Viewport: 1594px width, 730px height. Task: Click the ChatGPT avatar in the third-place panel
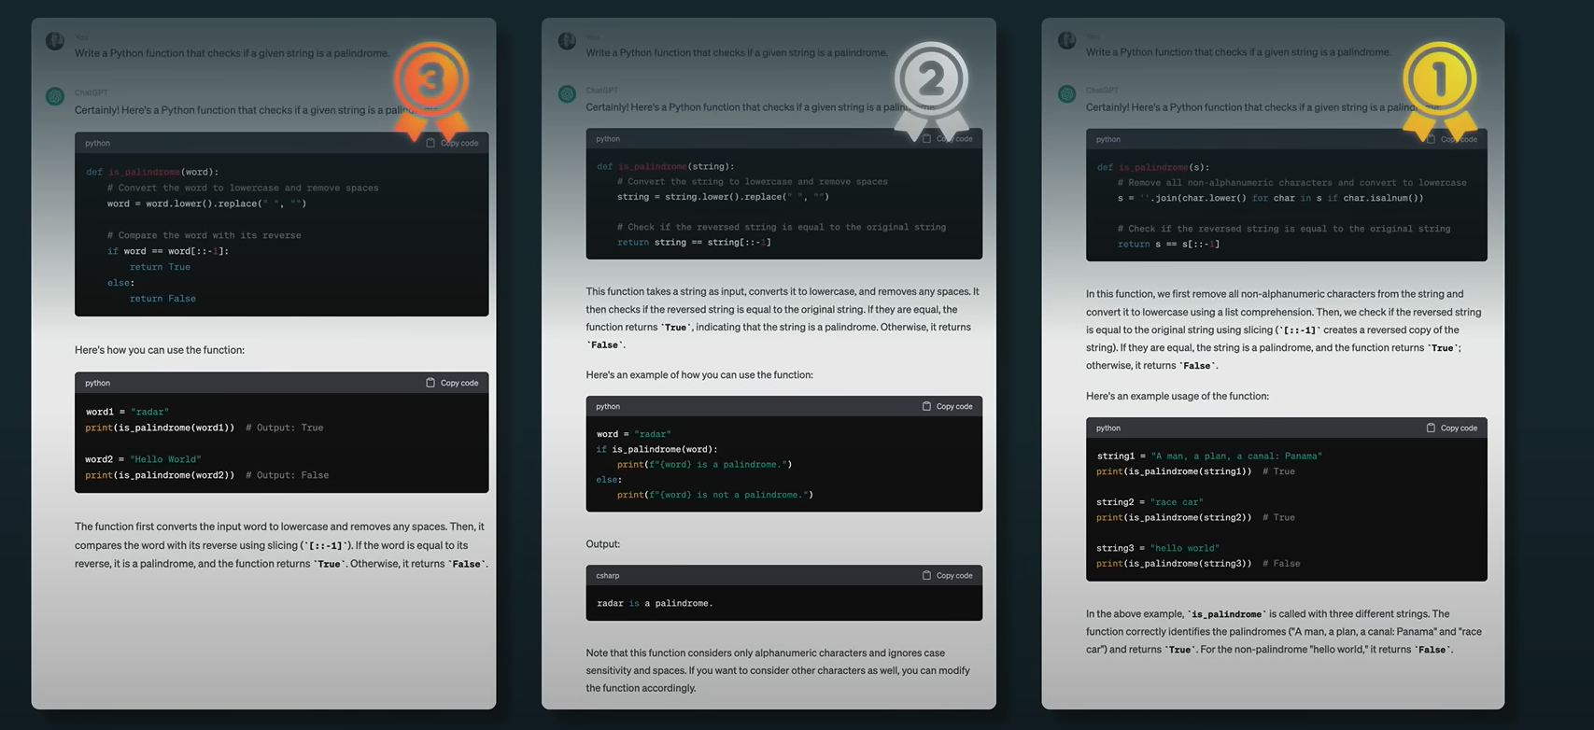click(x=55, y=96)
